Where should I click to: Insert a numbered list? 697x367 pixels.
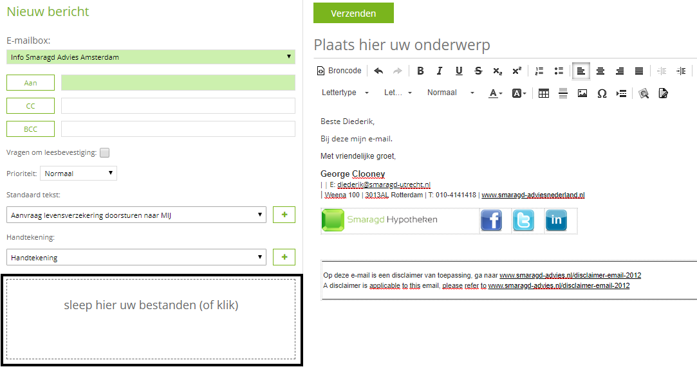point(539,71)
